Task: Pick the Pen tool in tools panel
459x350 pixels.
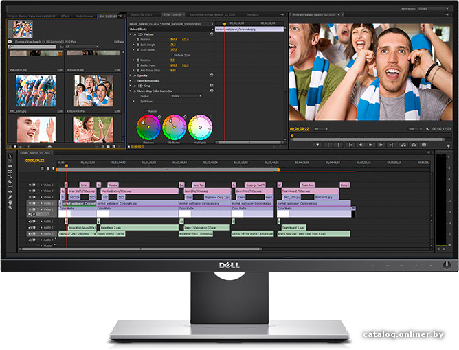Action: point(10,197)
